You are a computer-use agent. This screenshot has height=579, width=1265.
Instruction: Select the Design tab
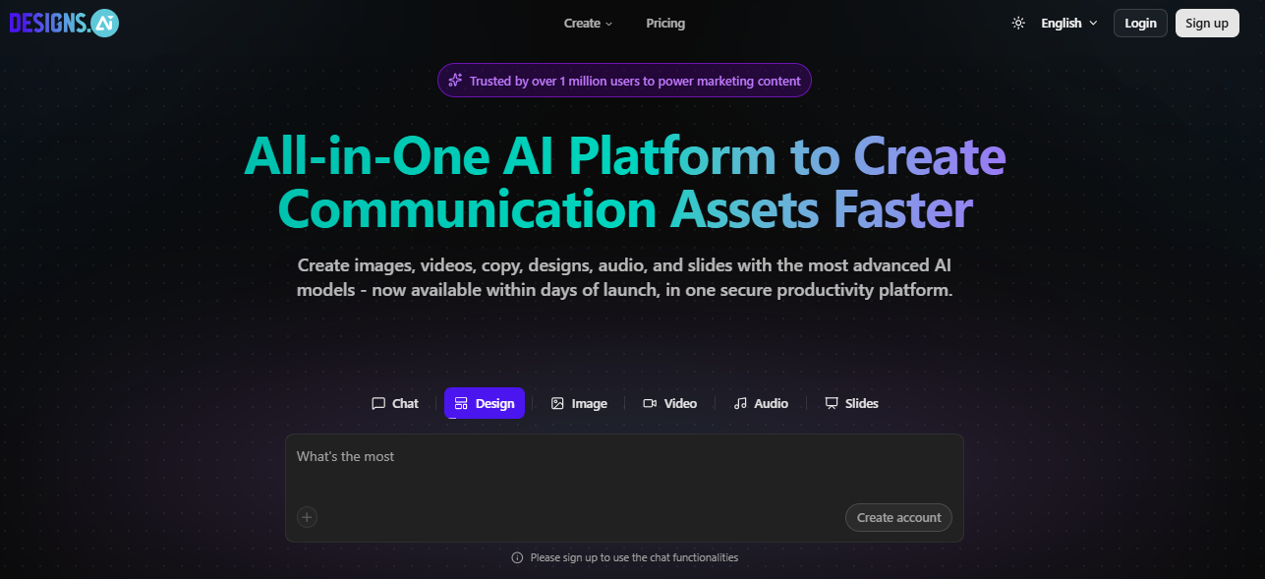[485, 403]
